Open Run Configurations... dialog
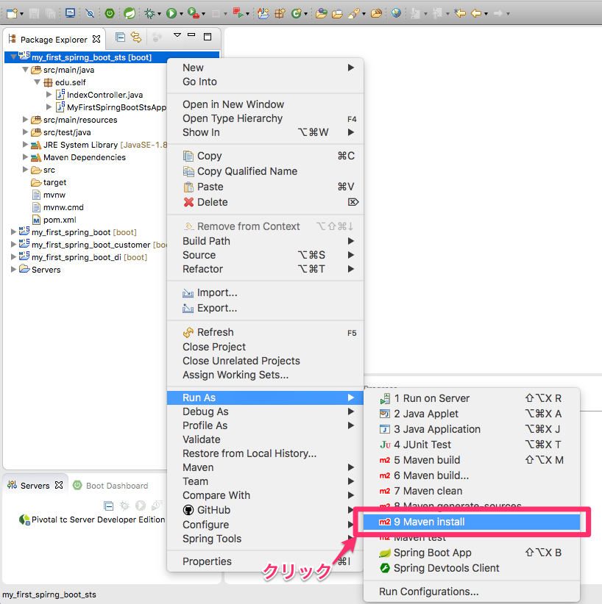 472,592
